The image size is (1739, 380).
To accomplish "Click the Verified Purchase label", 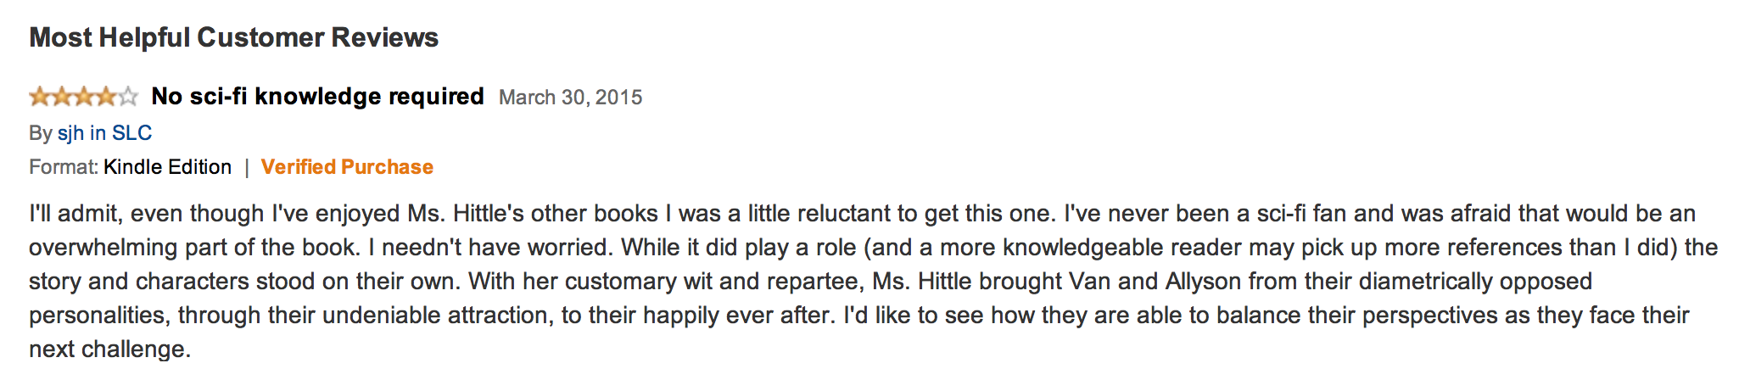I will coord(347,167).
